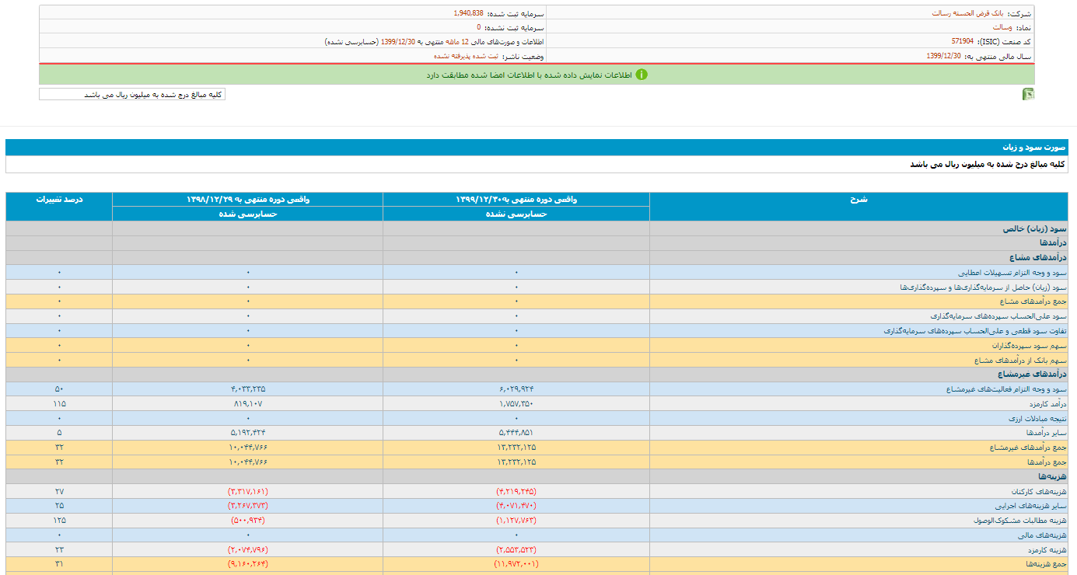Click the 115 percent change cell
This screenshot has height=575, width=1077.
click(59, 404)
